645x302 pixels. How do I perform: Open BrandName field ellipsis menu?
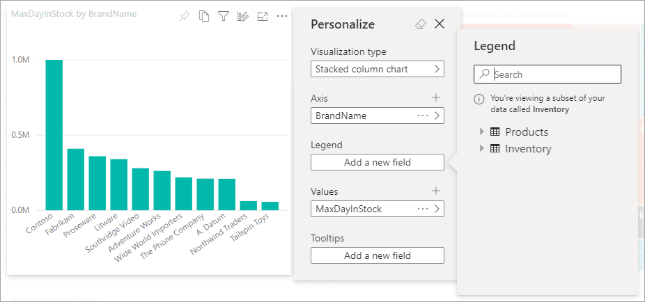(423, 116)
